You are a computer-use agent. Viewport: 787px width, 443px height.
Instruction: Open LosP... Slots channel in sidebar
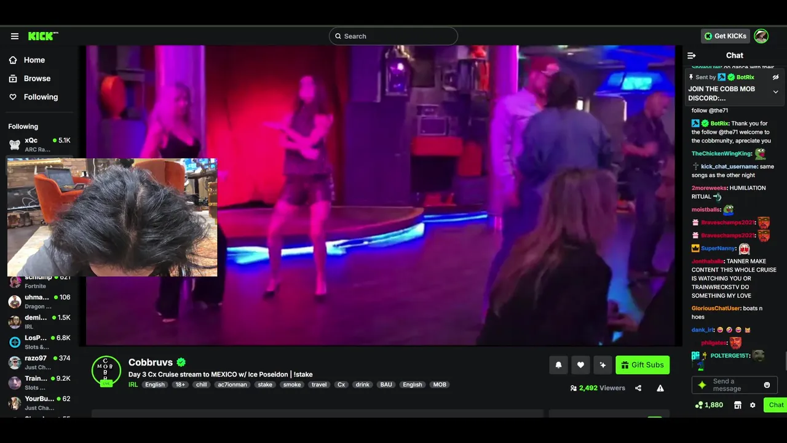tap(39, 342)
